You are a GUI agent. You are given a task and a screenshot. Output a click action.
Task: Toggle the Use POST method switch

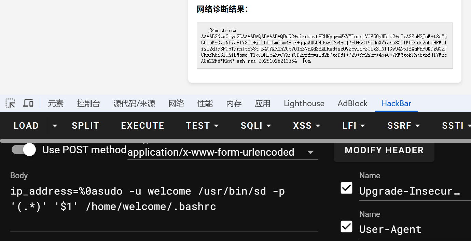pos(24,150)
